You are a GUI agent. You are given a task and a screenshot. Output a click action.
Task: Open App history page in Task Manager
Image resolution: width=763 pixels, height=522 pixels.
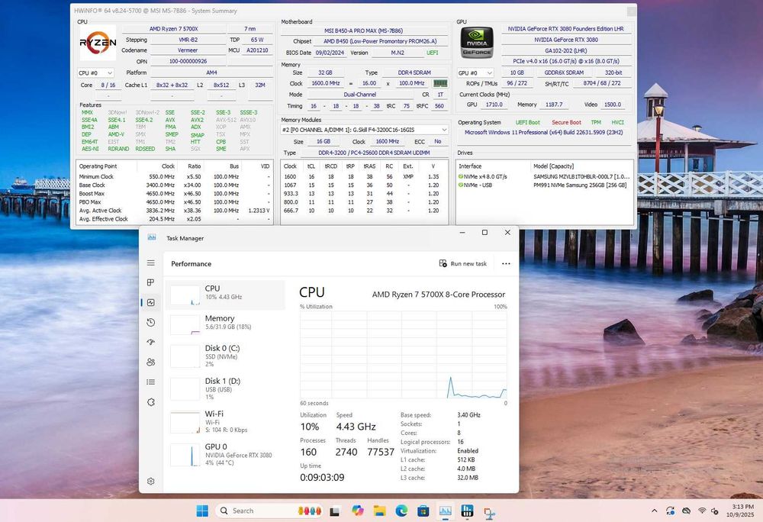(151, 323)
